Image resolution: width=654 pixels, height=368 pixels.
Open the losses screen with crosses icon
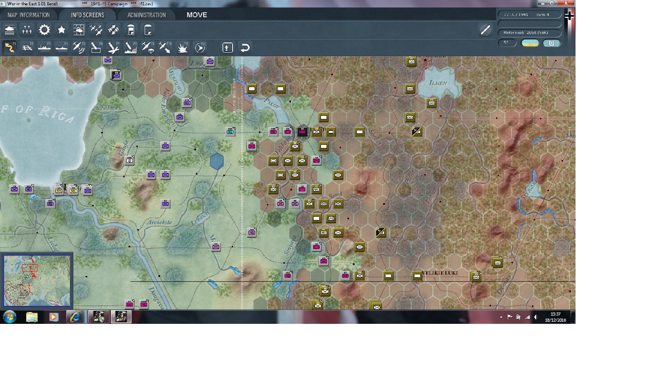[27, 30]
